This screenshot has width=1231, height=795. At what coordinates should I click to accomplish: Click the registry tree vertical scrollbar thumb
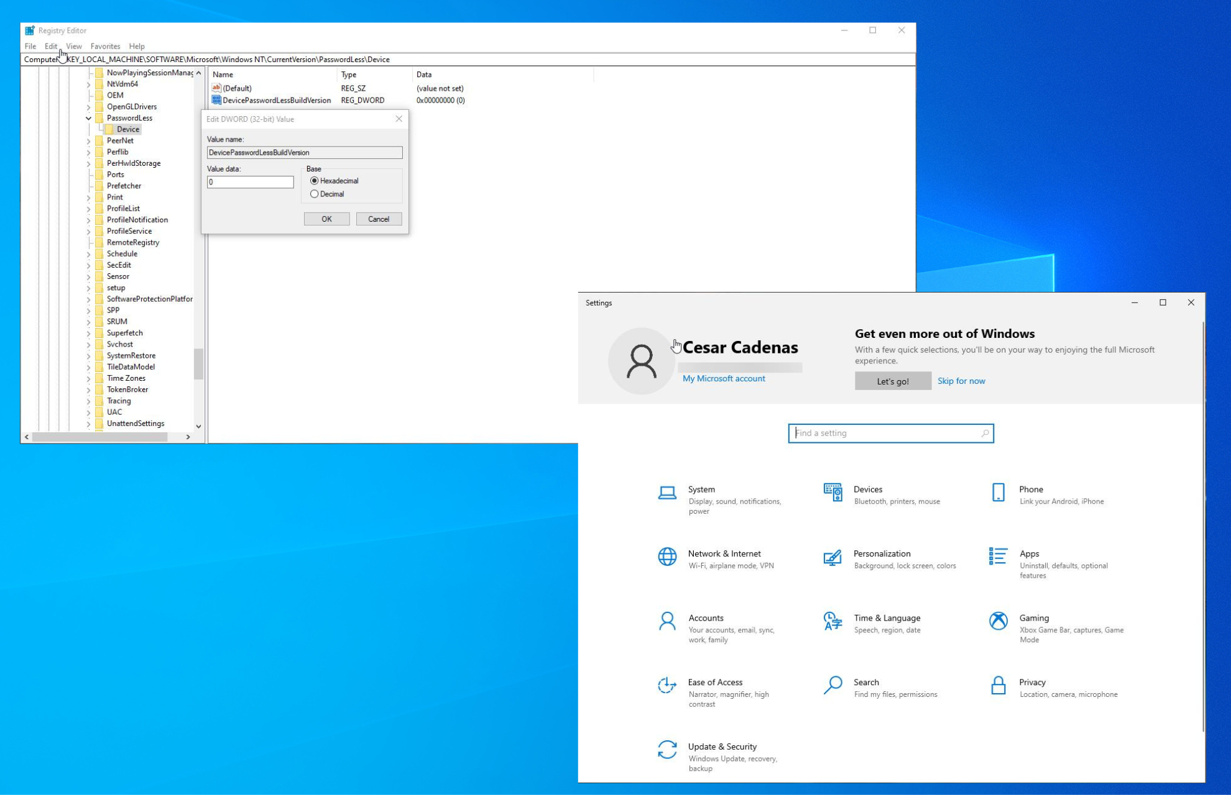click(x=199, y=363)
